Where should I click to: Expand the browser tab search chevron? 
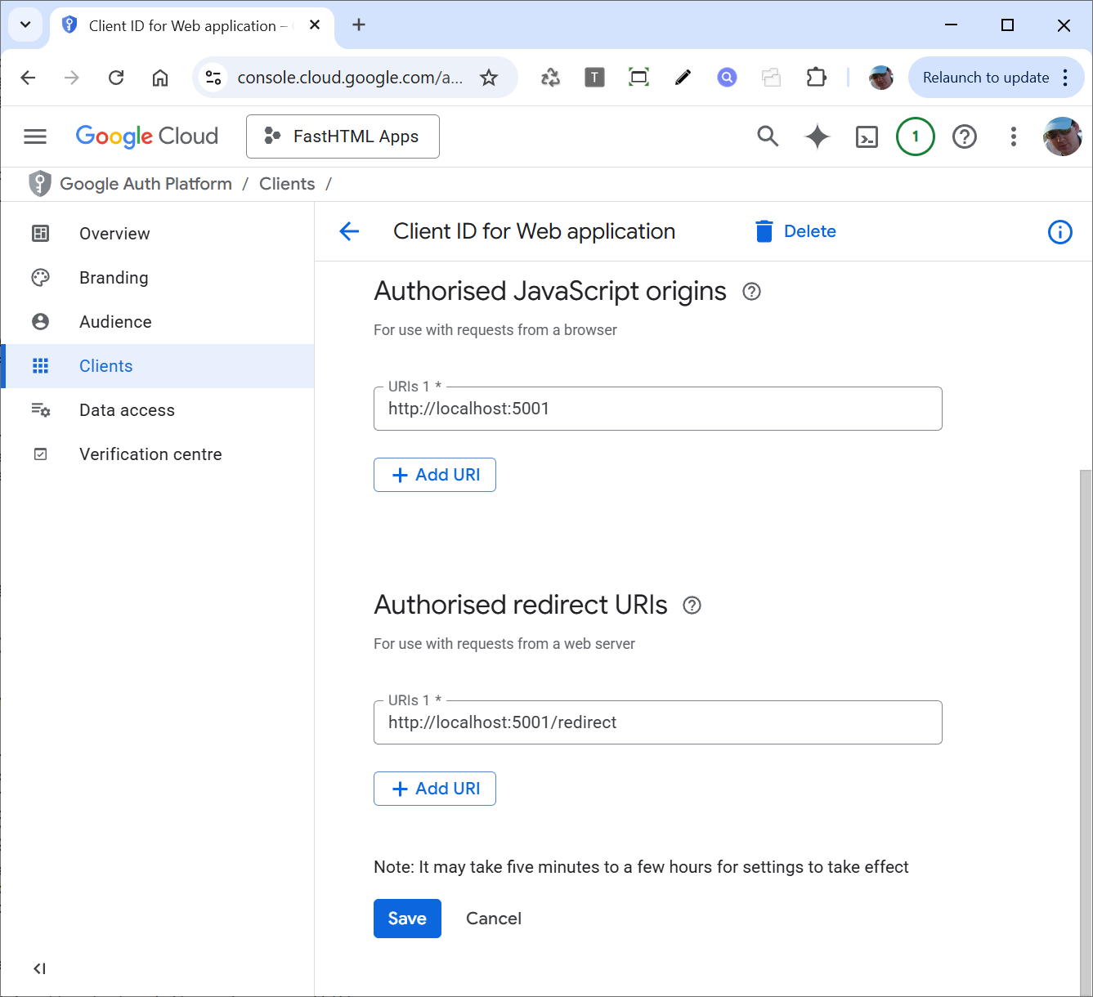click(25, 25)
